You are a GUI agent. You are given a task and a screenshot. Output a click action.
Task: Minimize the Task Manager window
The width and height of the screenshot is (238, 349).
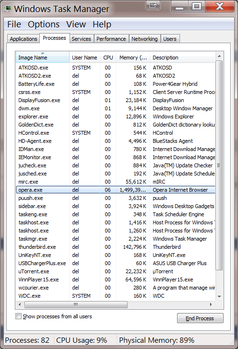click(x=179, y=6)
